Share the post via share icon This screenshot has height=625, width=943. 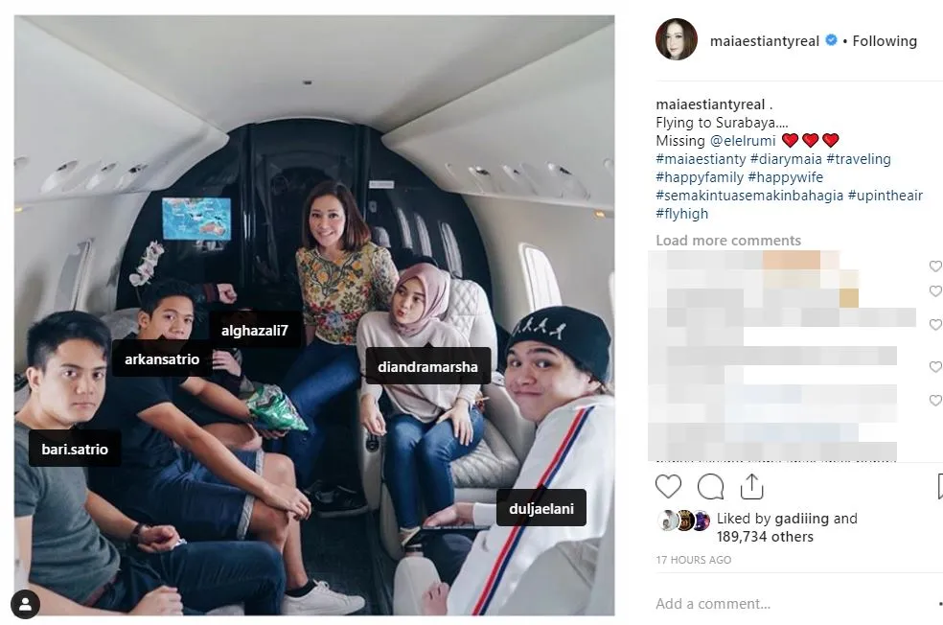[751, 487]
